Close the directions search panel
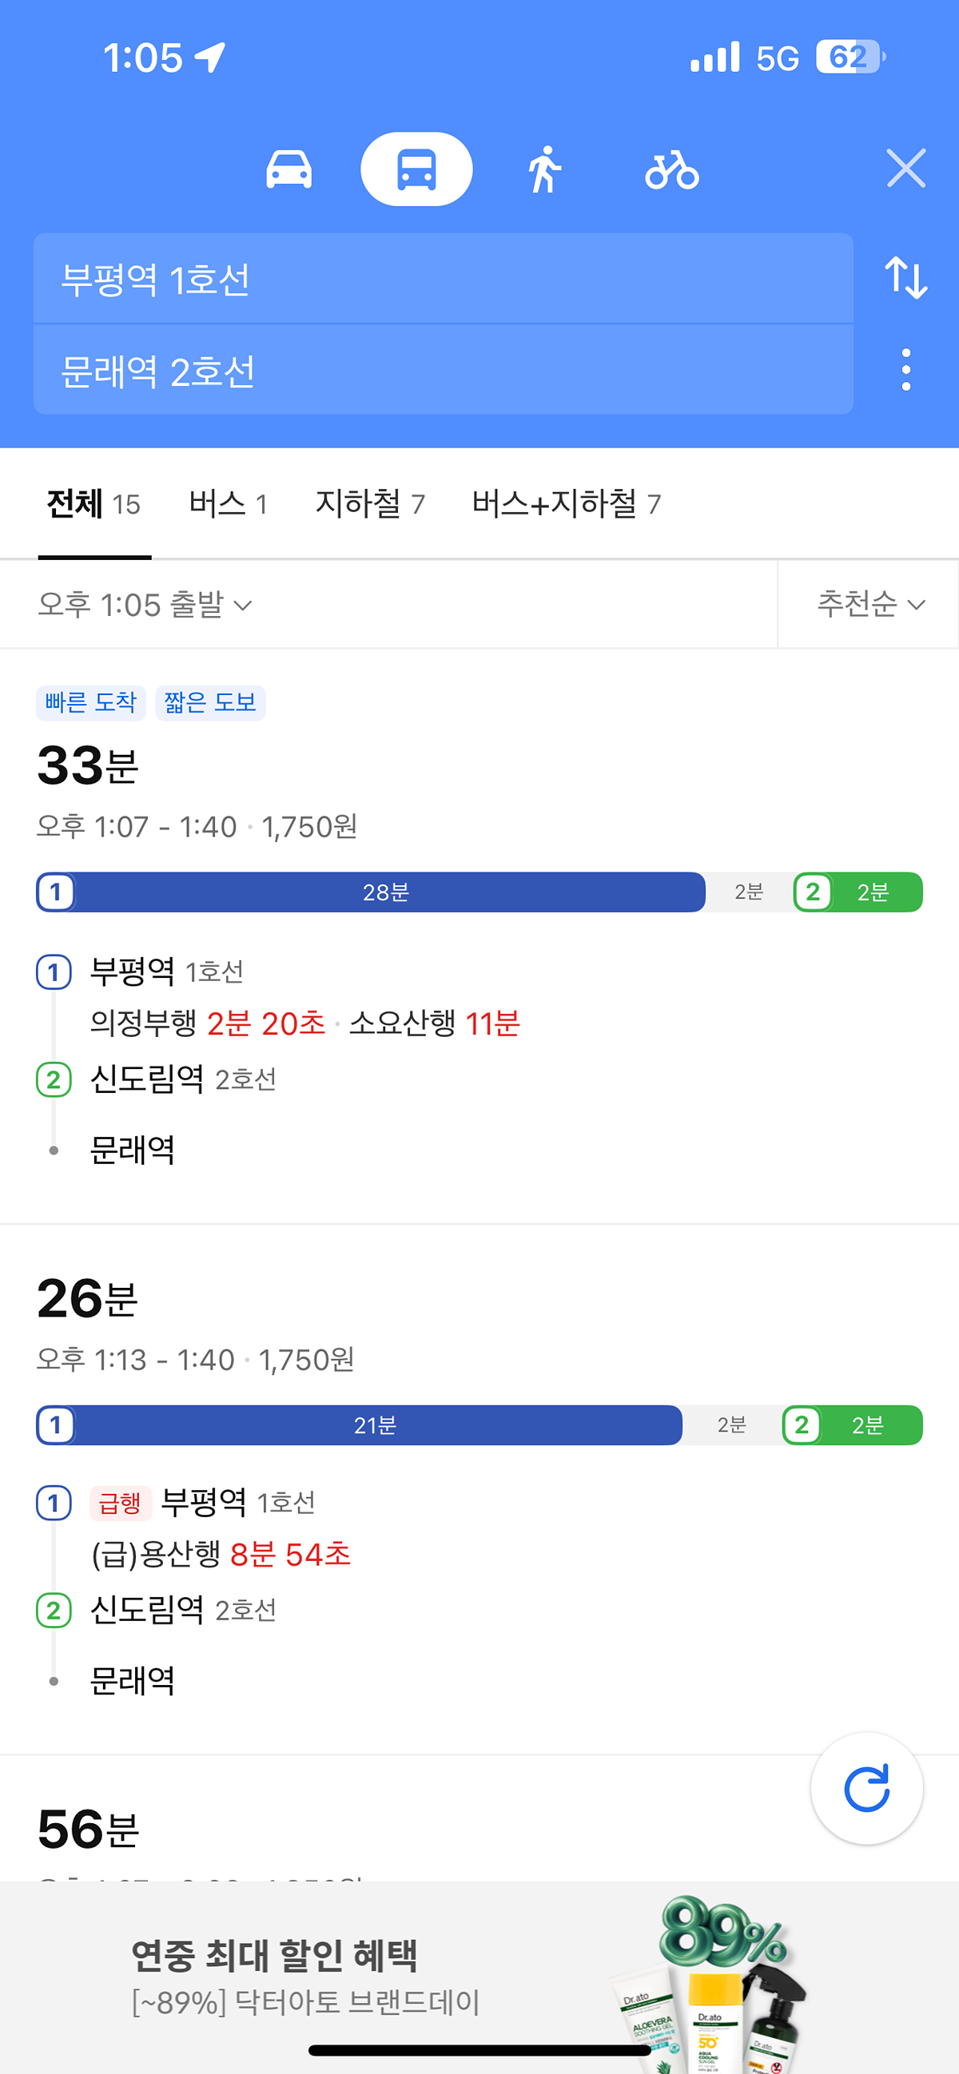Screen dimensions: 959x2074 tap(906, 169)
